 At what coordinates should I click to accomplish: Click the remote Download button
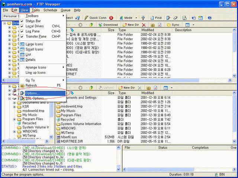[x=108, y=25]
